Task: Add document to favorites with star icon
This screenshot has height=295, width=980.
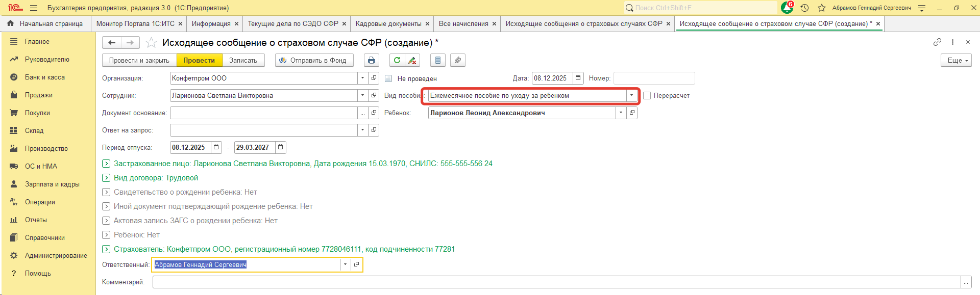Action: point(151,43)
